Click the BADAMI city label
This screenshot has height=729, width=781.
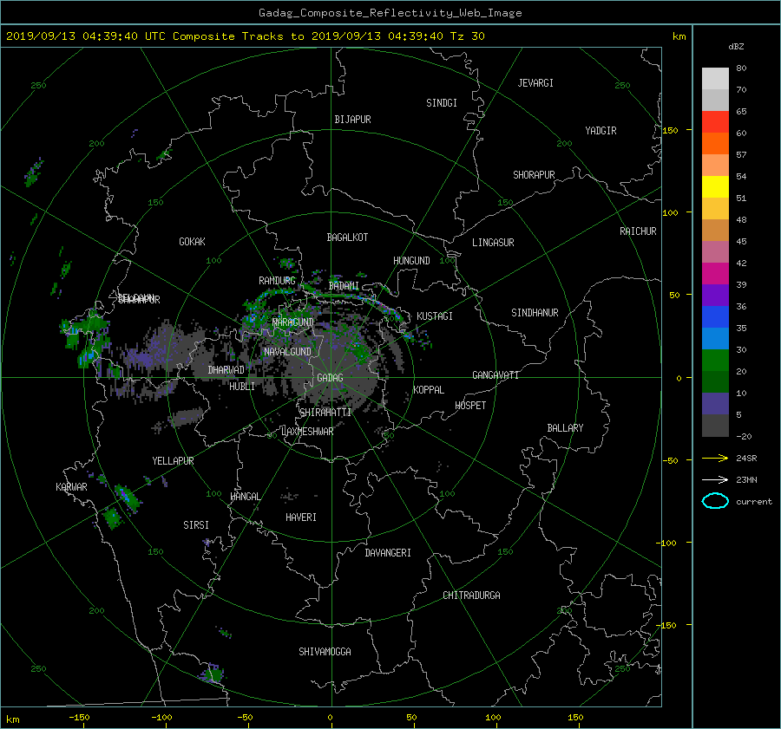click(344, 286)
